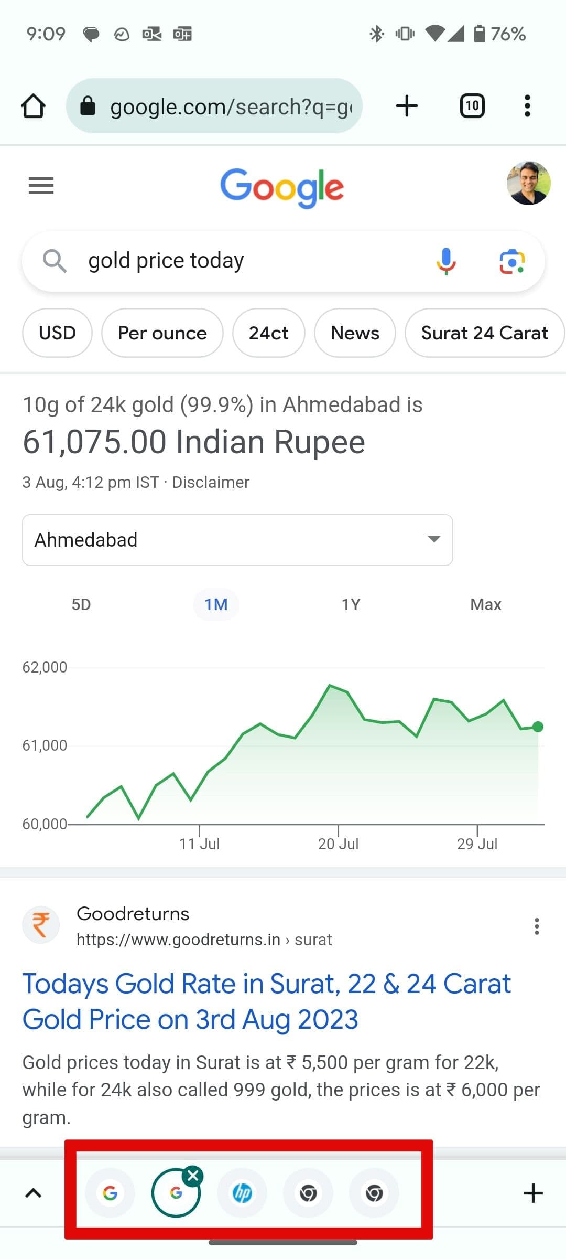Start voice search with microphone icon
This screenshot has width=566, height=1259.
[446, 261]
